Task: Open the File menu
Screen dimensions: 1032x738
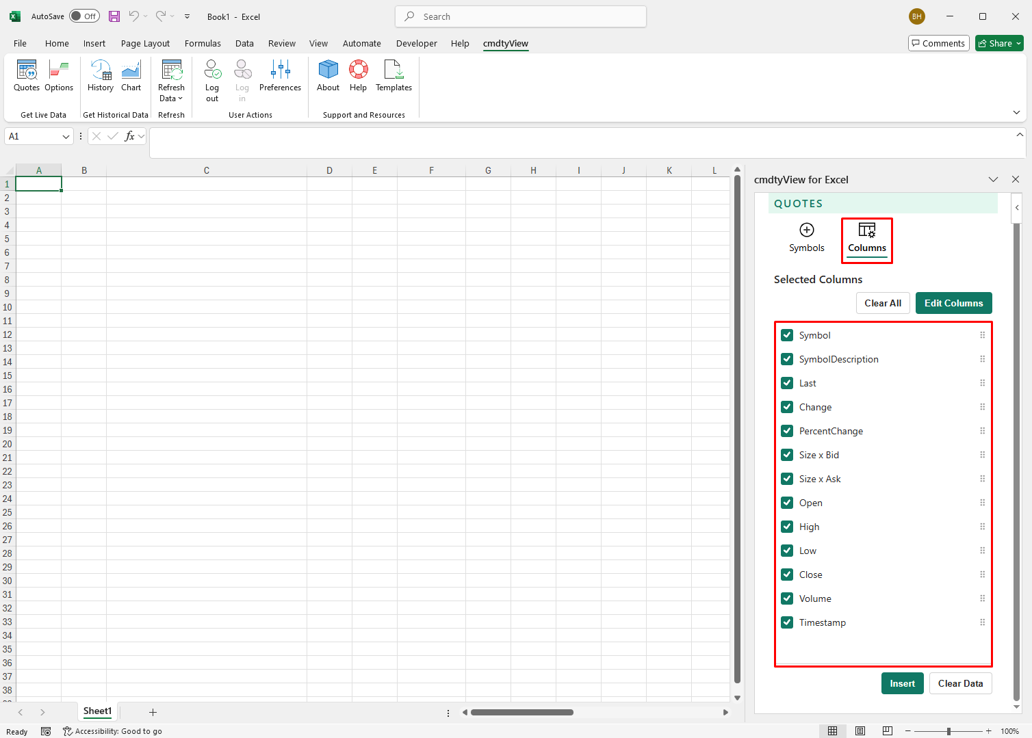Action: click(20, 43)
